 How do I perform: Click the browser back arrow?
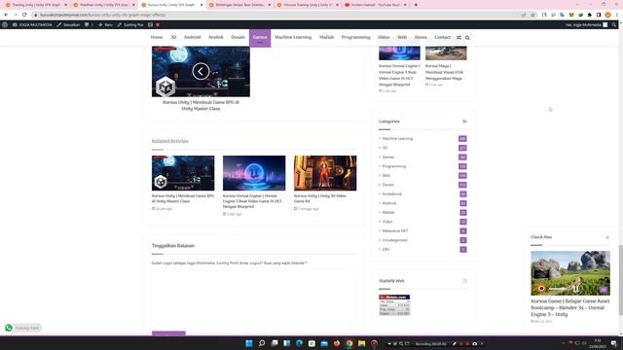coord(6,15)
